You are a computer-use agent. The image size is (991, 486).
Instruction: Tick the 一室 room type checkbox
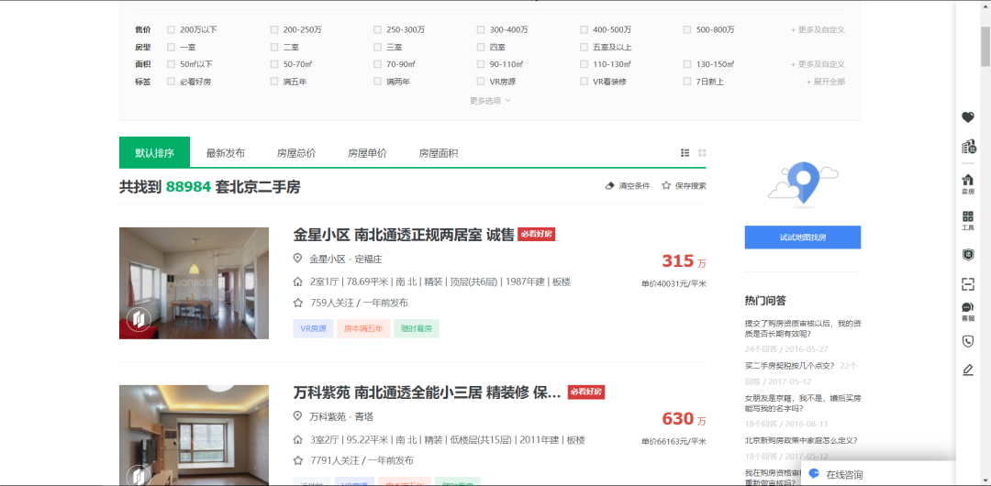[172, 47]
